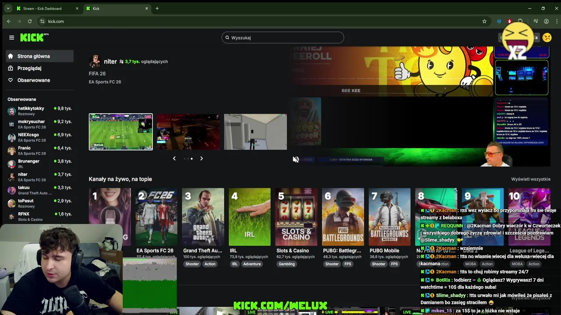Show previous featured streams with left arrow

(x=174, y=158)
